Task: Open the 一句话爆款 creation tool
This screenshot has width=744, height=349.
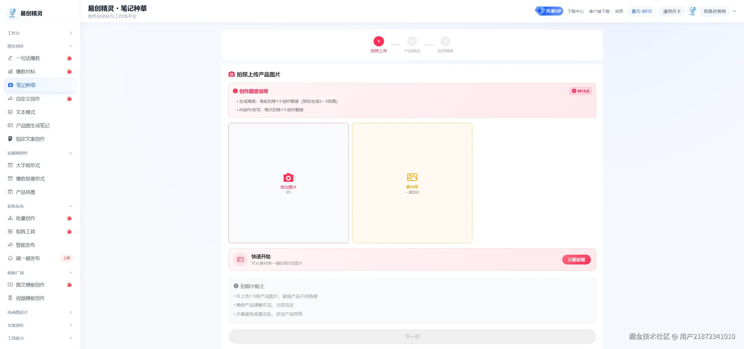Action: click(28, 58)
